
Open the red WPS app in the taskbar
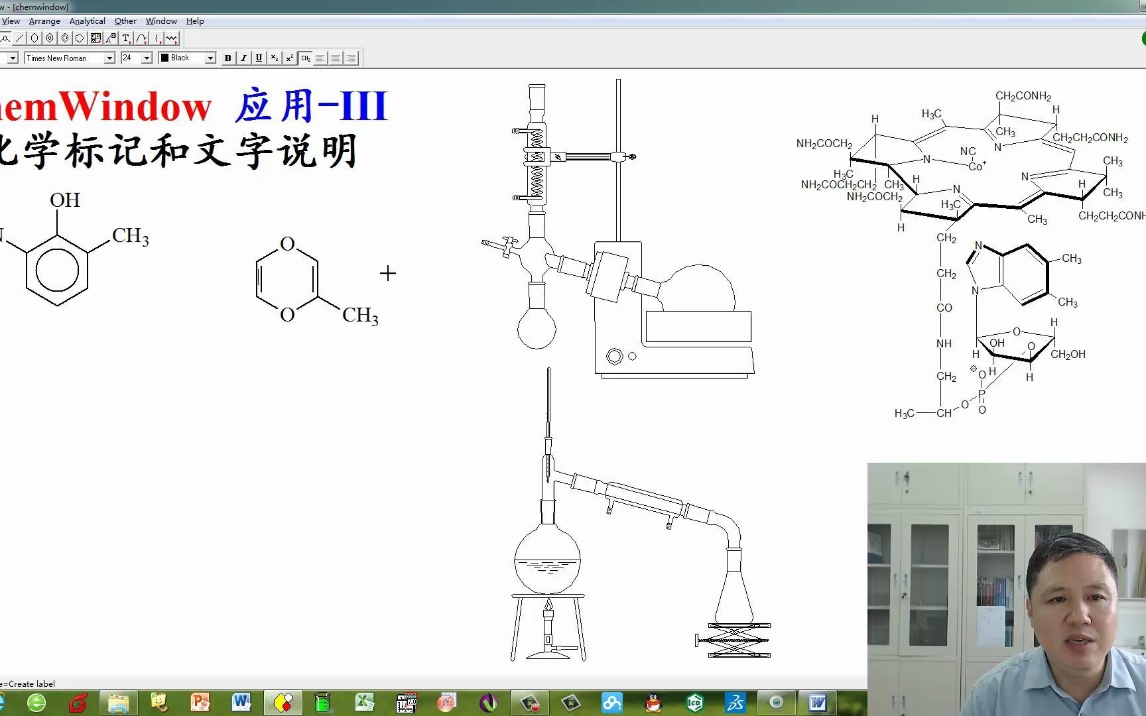(78, 702)
